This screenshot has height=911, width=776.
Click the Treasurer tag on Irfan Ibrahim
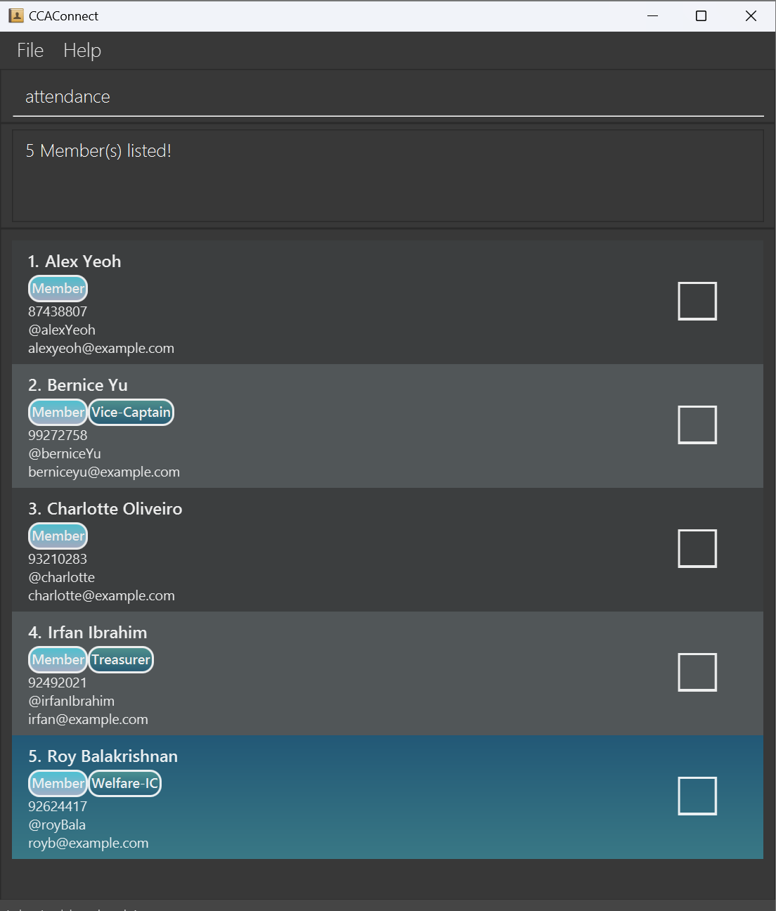click(121, 660)
